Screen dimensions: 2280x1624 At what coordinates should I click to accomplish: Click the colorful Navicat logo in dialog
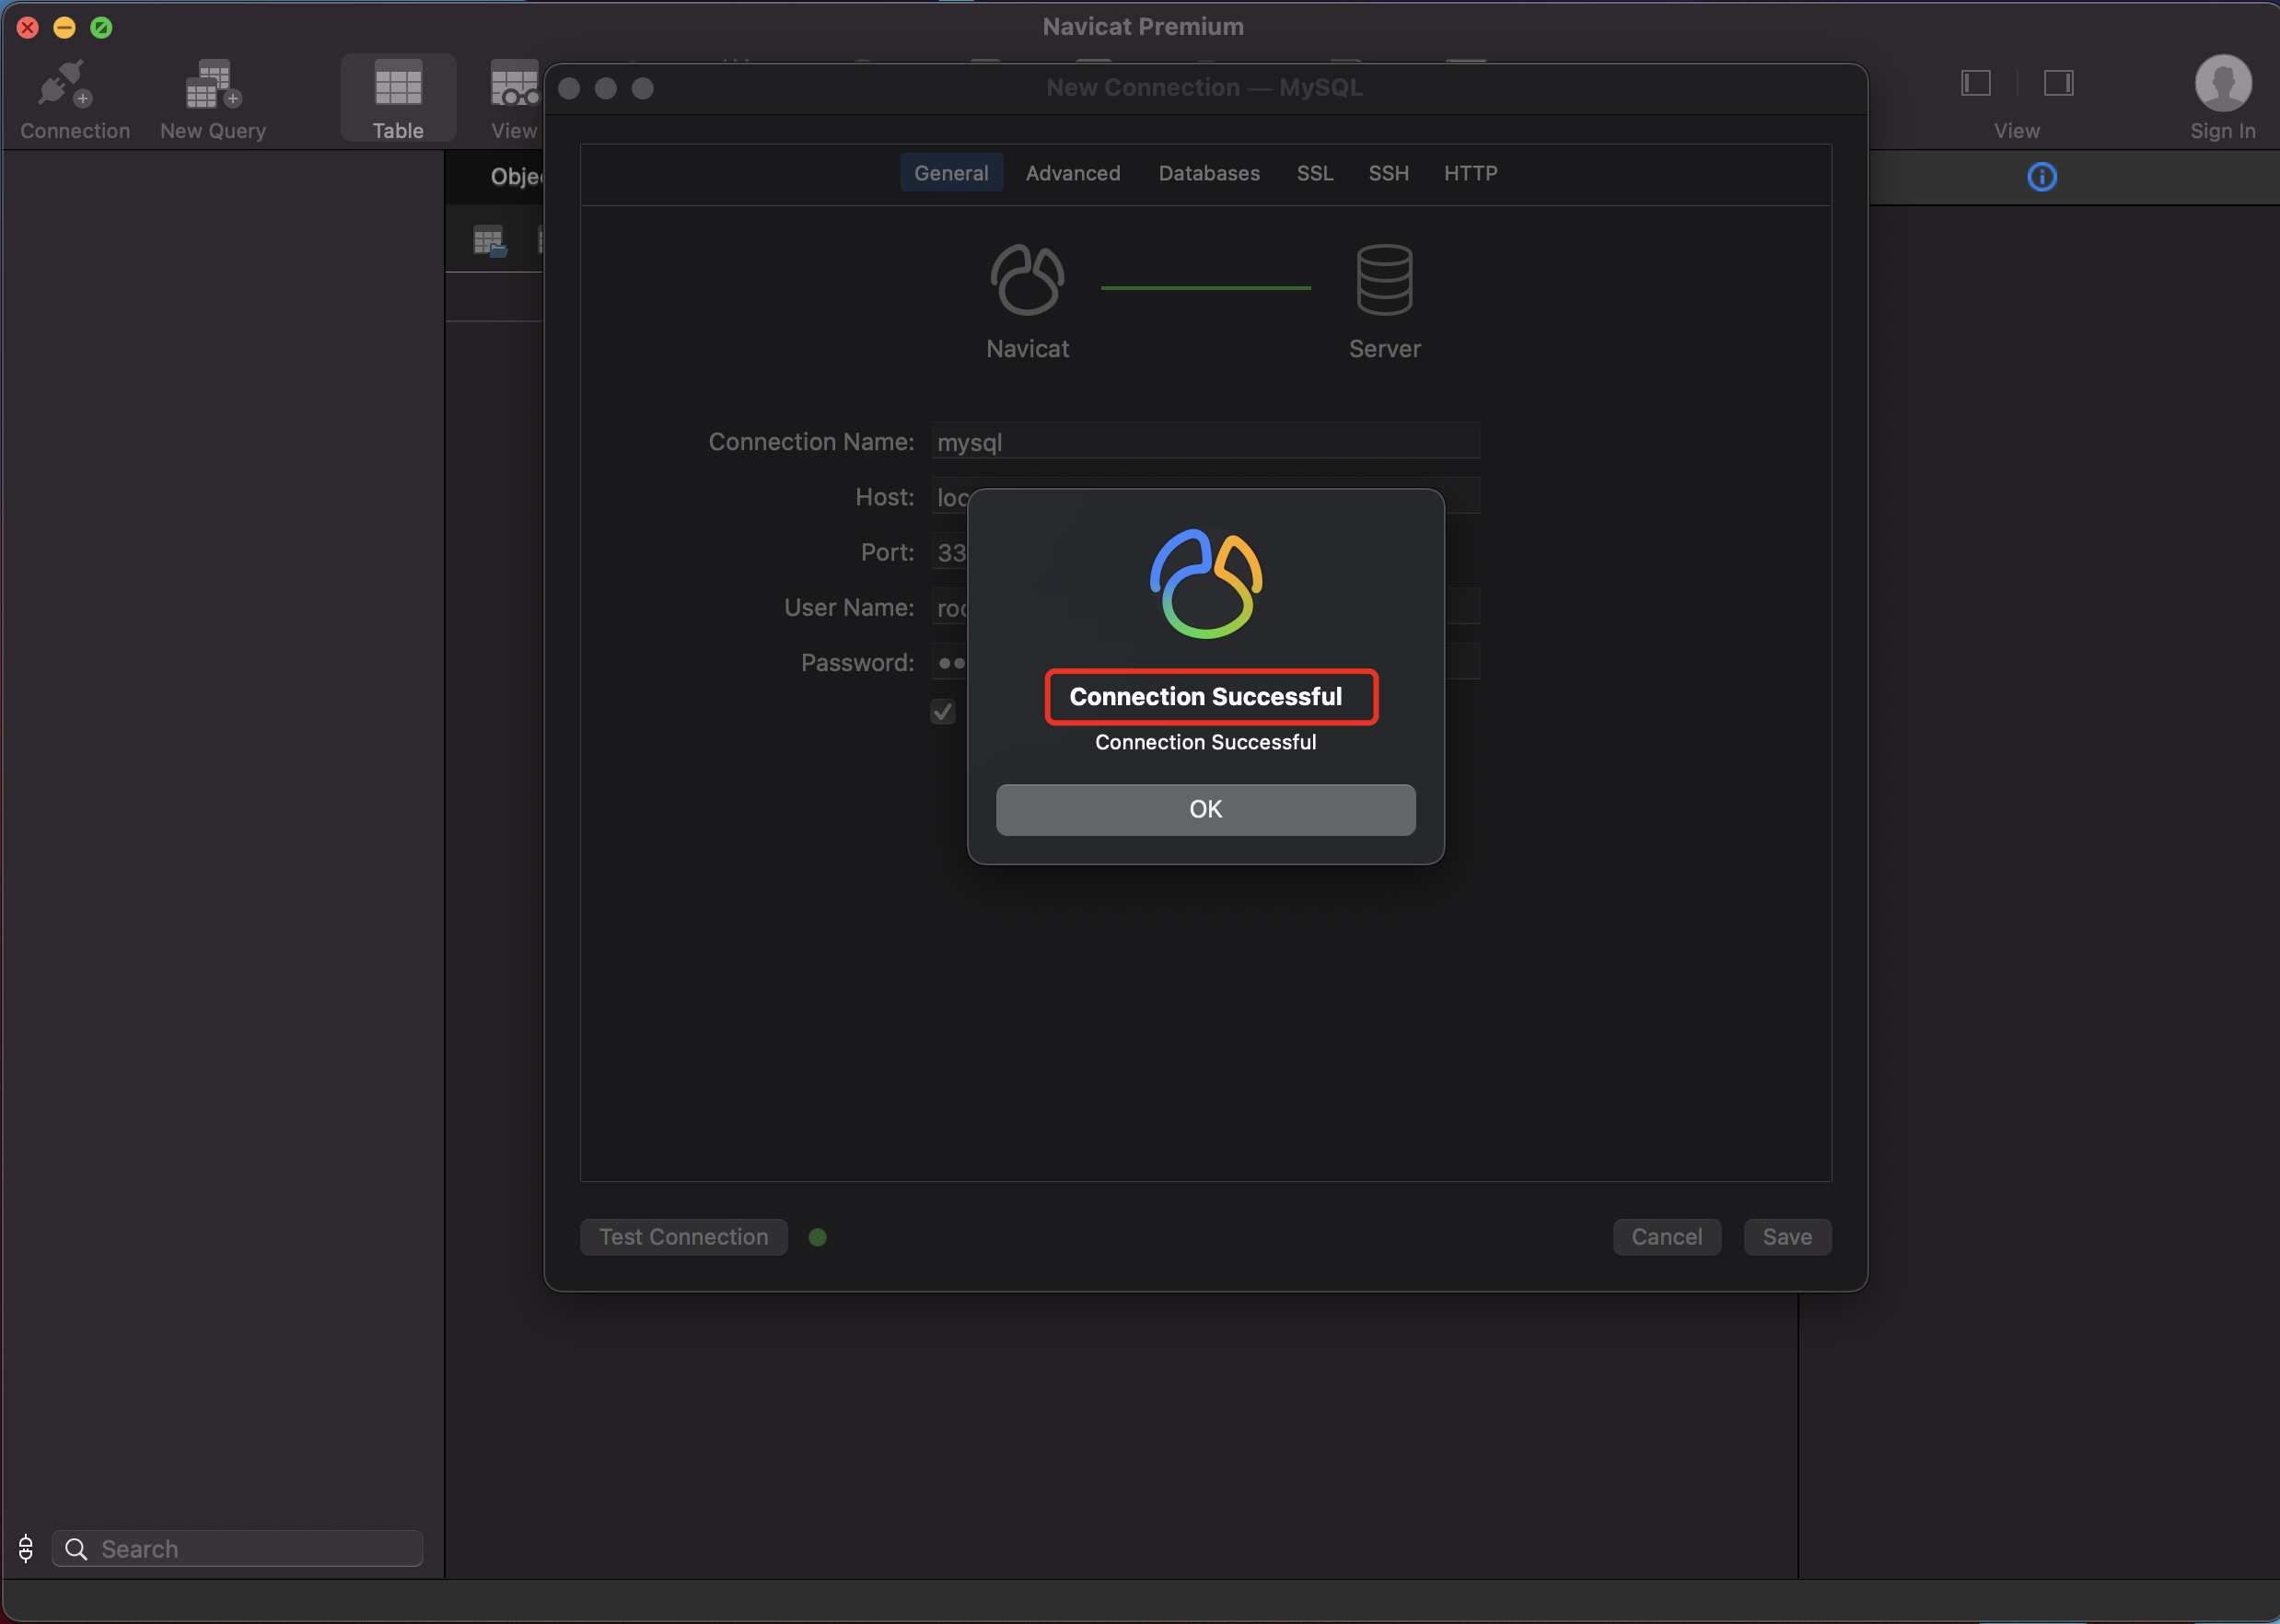[x=1205, y=583]
